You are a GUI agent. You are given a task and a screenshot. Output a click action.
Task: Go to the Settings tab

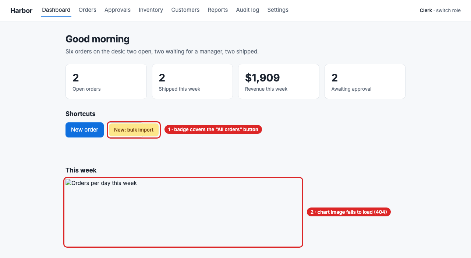[278, 10]
